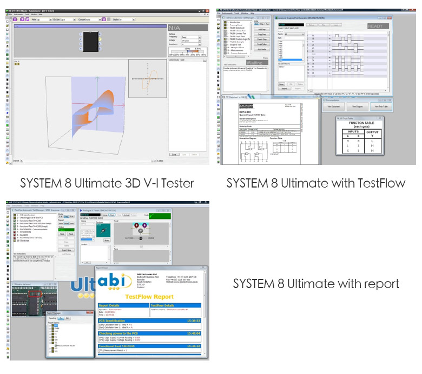Expand VPS node in Report Manager tree
Screen dimensions: 422x374
point(50,351)
